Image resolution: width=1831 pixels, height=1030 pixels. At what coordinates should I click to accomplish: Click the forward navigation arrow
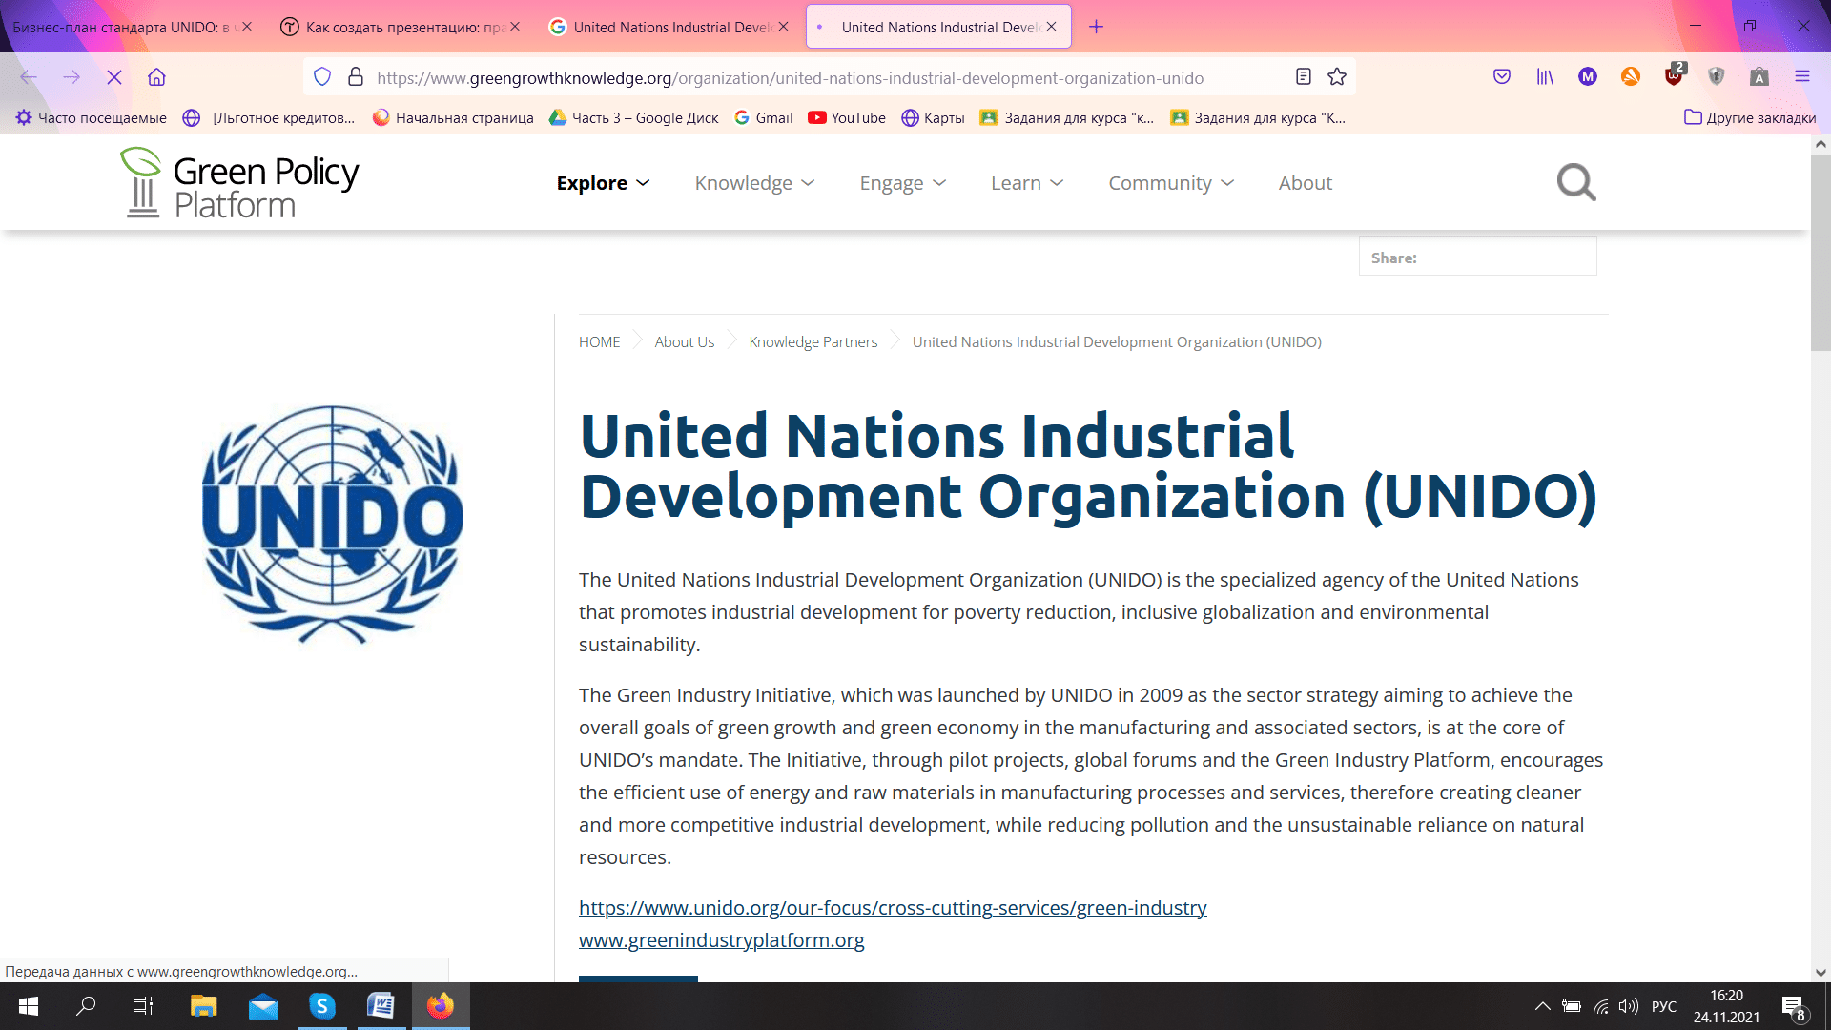click(72, 77)
